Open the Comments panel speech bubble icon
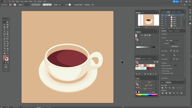 pos(190,23)
